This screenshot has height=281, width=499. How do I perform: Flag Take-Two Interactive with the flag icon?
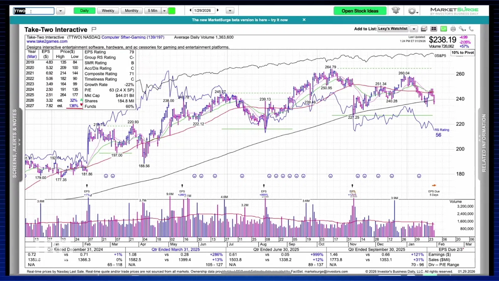(94, 29)
